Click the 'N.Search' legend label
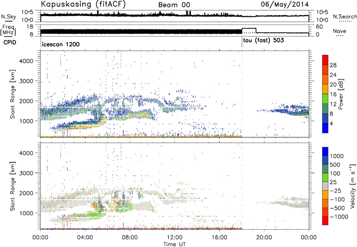The height and width of the screenshot is (247, 357). pyautogui.click(x=345, y=16)
